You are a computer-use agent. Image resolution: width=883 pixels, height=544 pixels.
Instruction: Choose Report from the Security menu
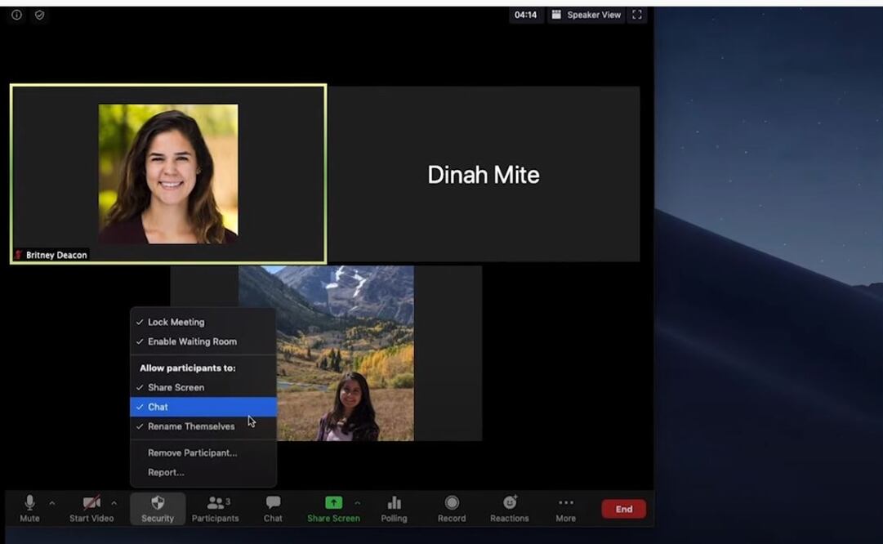[166, 472]
